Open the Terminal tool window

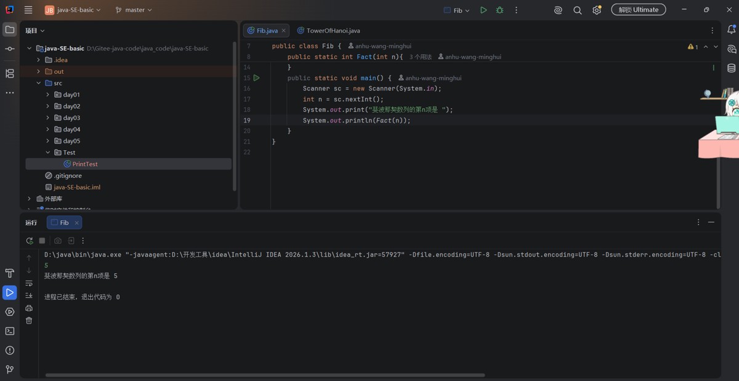pyautogui.click(x=10, y=331)
